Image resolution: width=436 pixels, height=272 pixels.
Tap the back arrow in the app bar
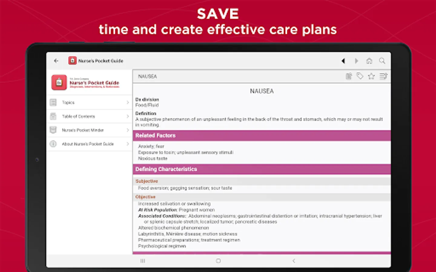[56, 61]
